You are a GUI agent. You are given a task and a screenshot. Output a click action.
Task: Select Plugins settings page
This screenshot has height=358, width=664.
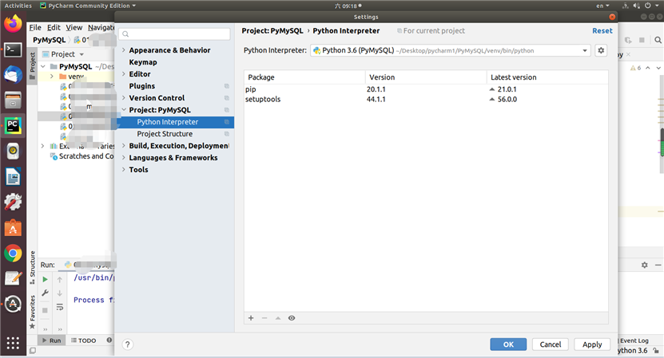(142, 86)
